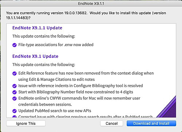Click checkmark icon beside Updated PubMed search

pos(15,111)
